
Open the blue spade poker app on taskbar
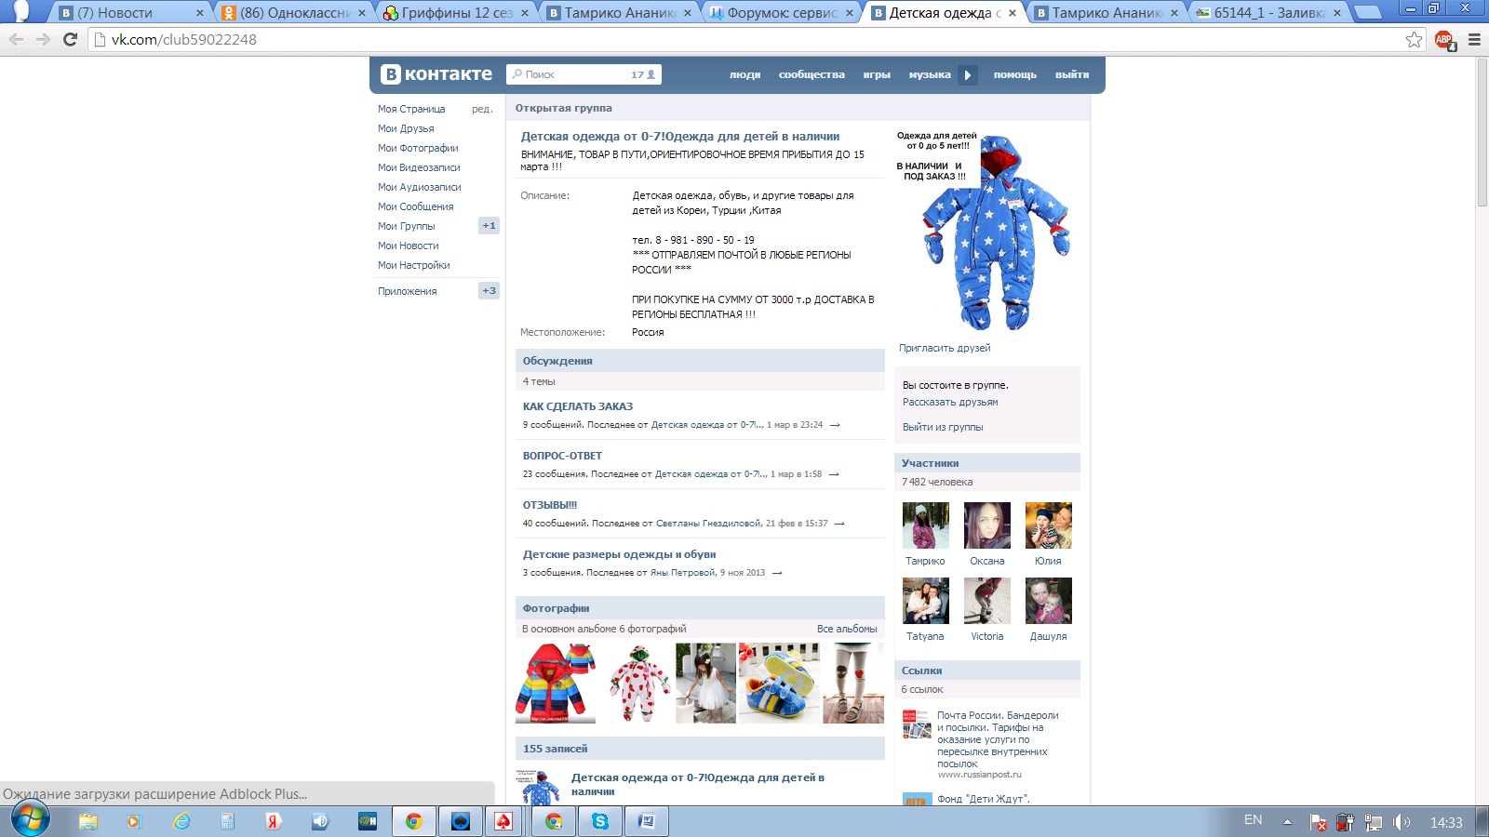point(461,821)
